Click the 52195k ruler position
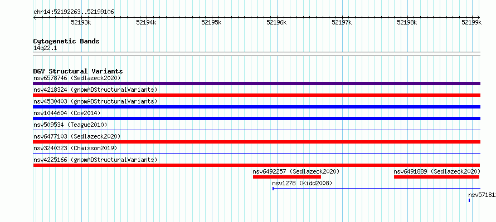This screenshot has width=496, height=222. [211, 22]
